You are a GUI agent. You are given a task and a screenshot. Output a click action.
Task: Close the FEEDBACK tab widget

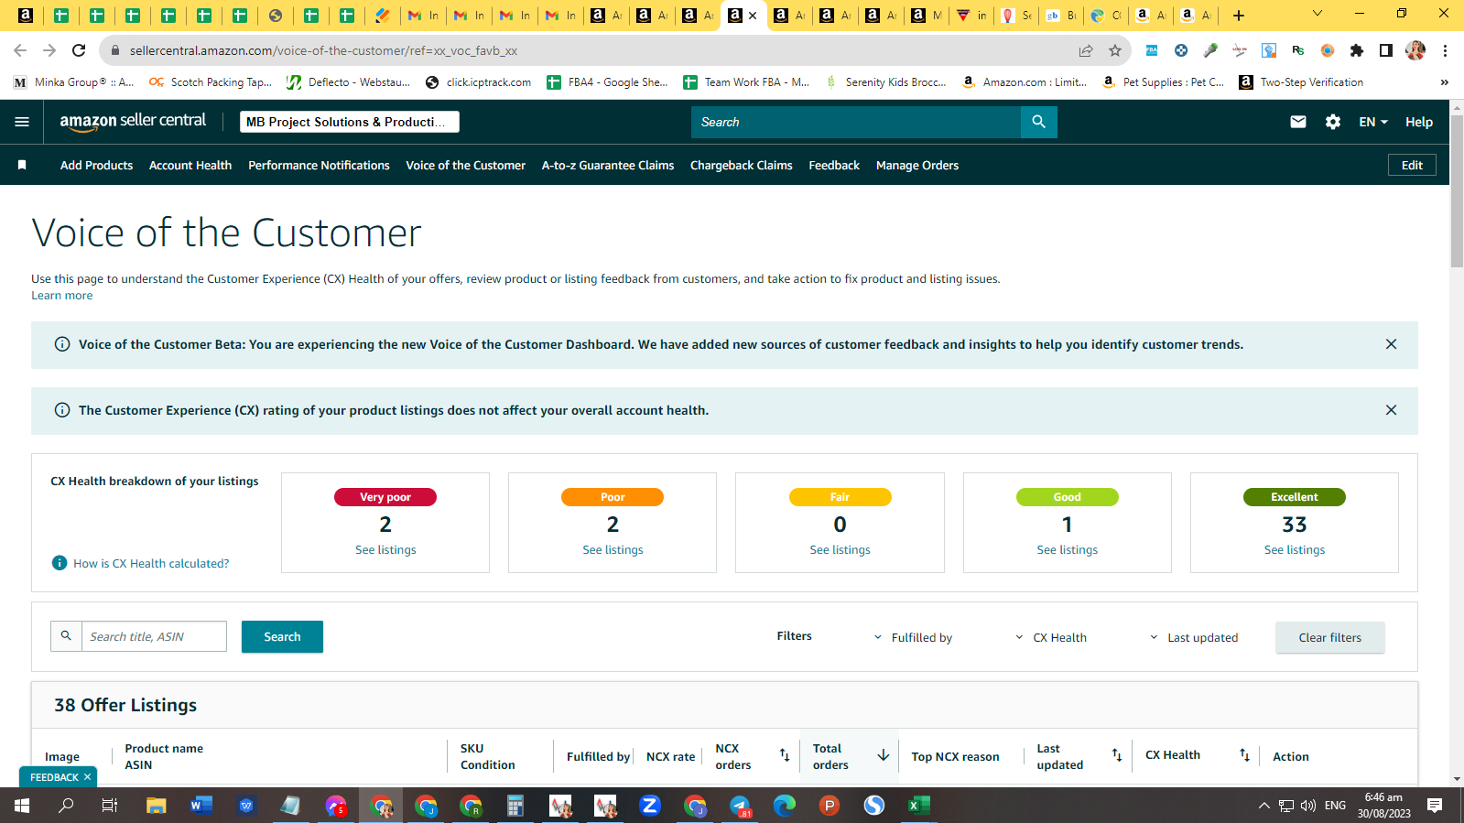(87, 777)
